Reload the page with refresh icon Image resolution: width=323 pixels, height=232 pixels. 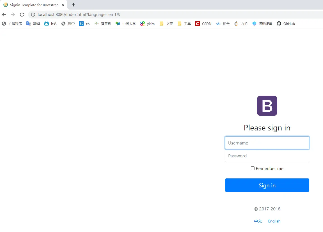click(x=22, y=15)
